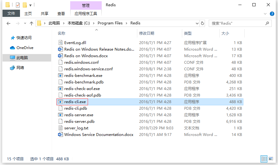Select the file name redis.windows.conf
The height and width of the screenshot is (165, 278).
(x=81, y=62)
